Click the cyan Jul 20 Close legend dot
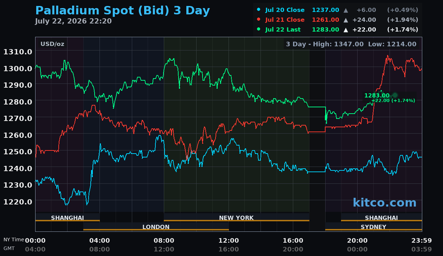 click(x=259, y=10)
